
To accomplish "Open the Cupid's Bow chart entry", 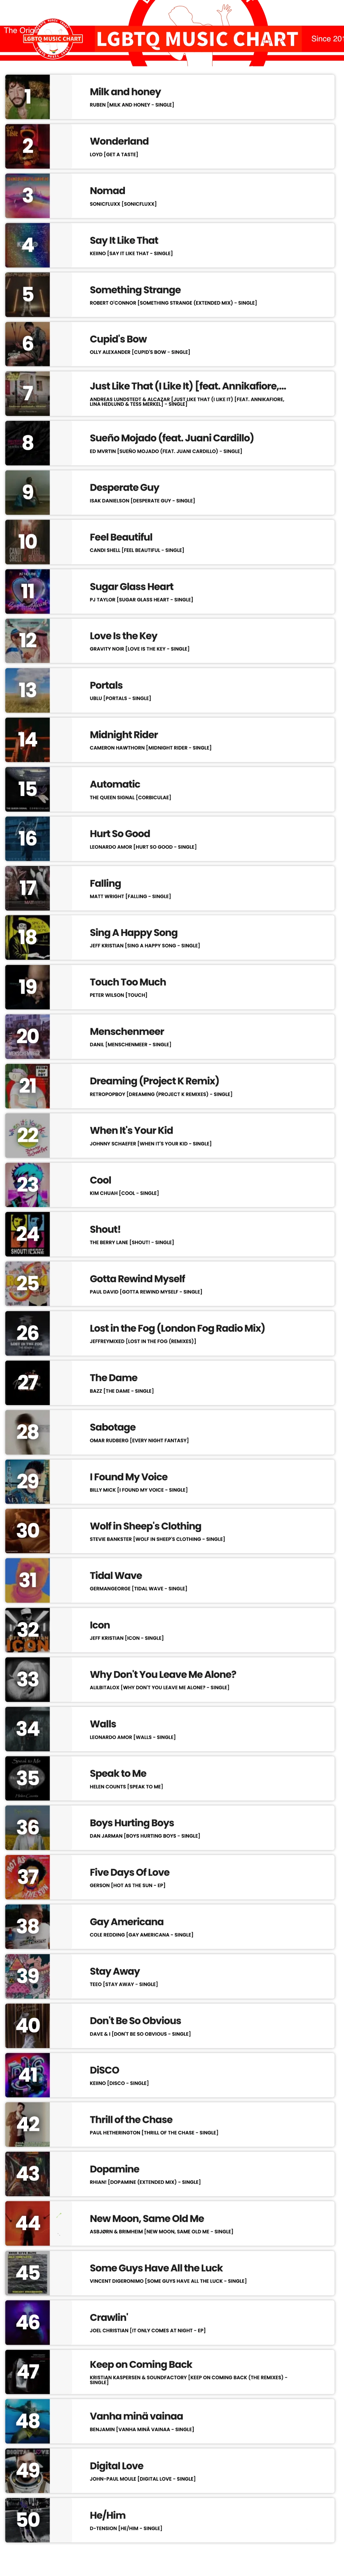I will coord(118,339).
